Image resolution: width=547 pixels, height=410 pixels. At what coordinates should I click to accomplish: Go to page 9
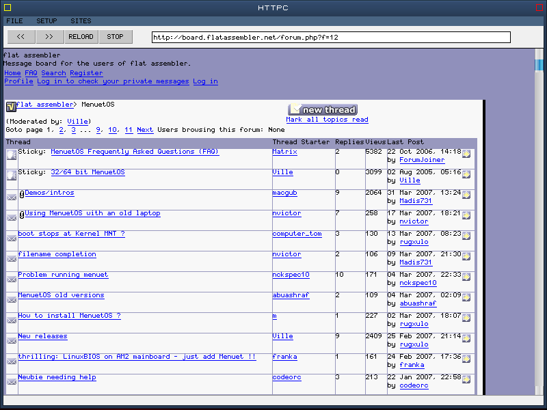coord(98,130)
